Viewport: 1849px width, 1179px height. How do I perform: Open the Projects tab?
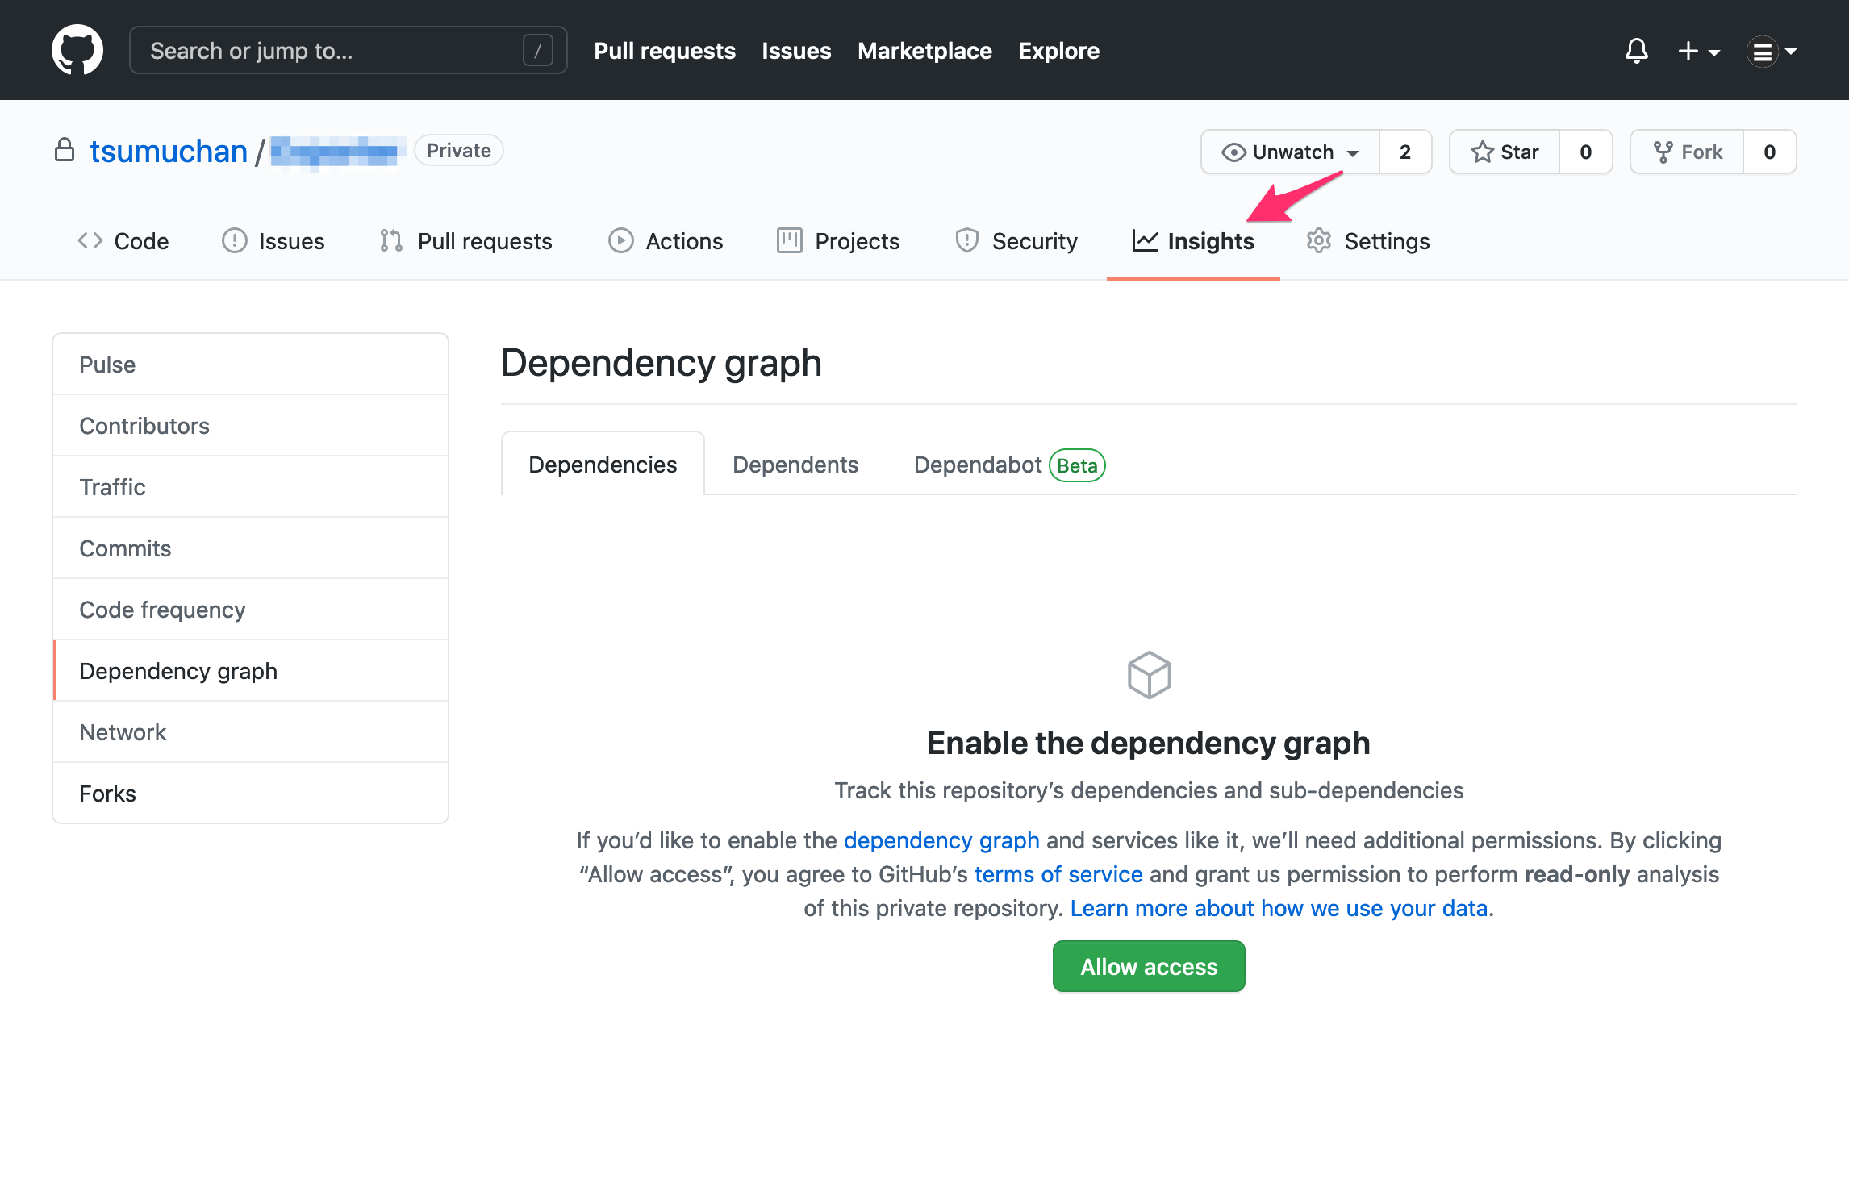tap(838, 240)
